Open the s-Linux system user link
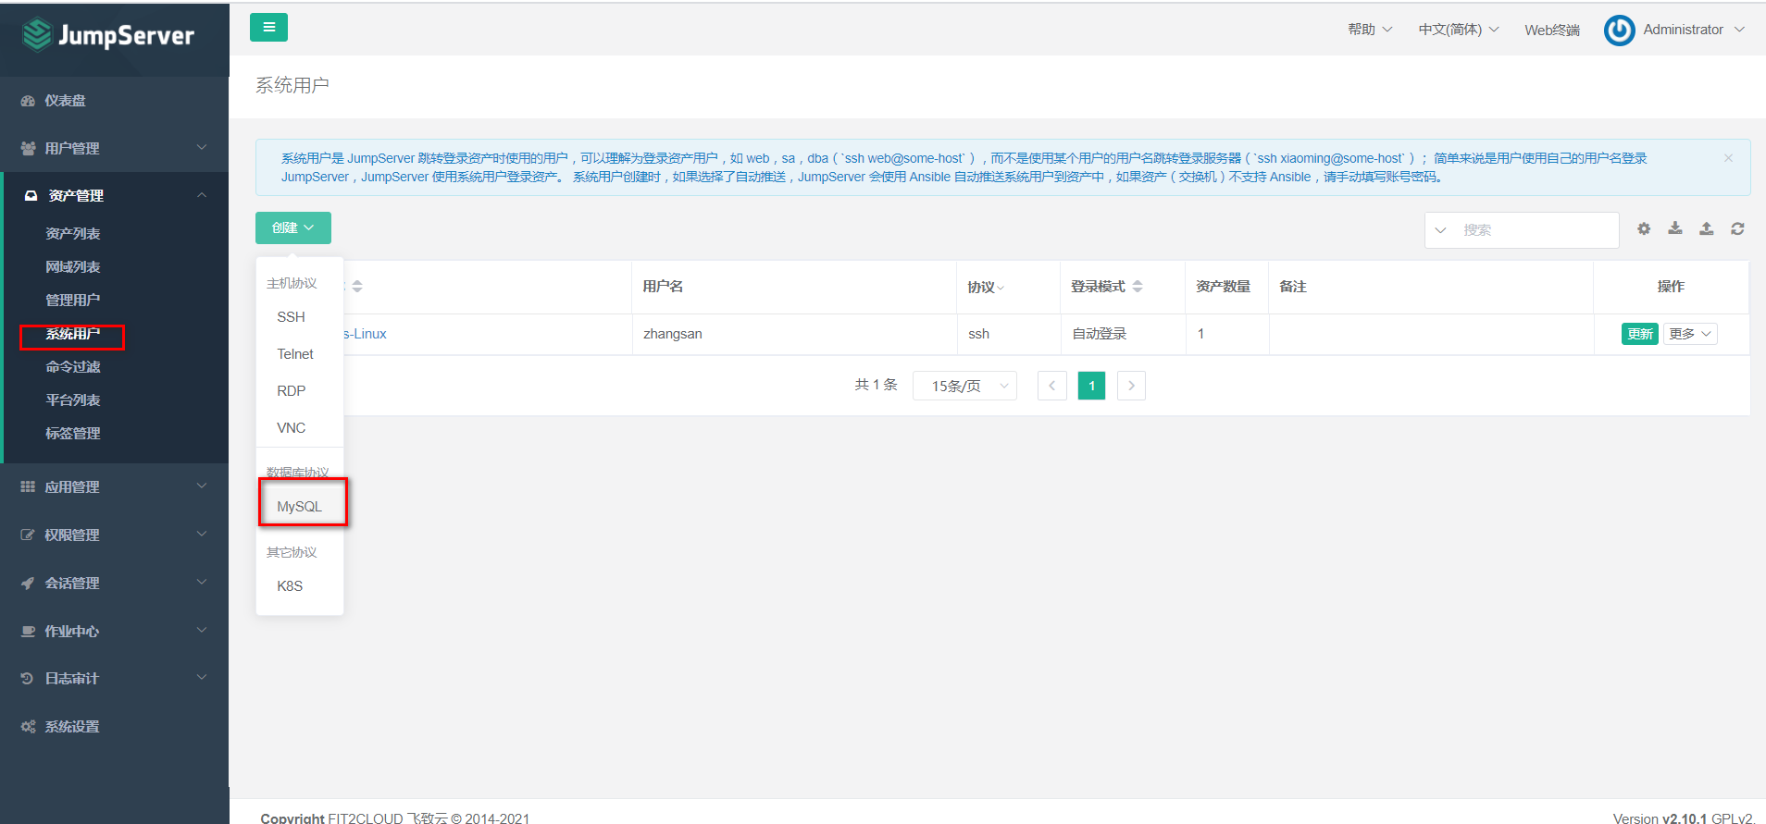Screen dimensions: 1766x824 click(365, 334)
